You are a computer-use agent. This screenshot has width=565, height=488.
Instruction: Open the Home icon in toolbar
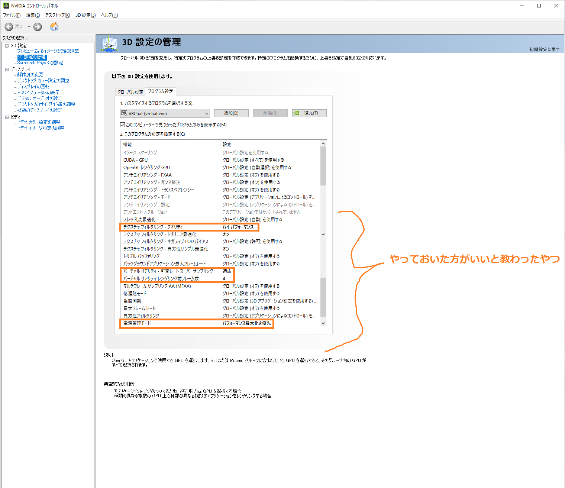click(x=54, y=27)
